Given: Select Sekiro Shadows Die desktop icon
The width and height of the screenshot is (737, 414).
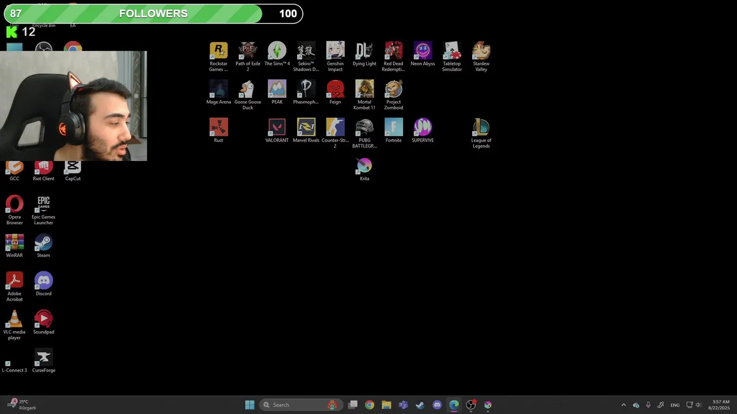Looking at the screenshot, I should click(306, 56).
